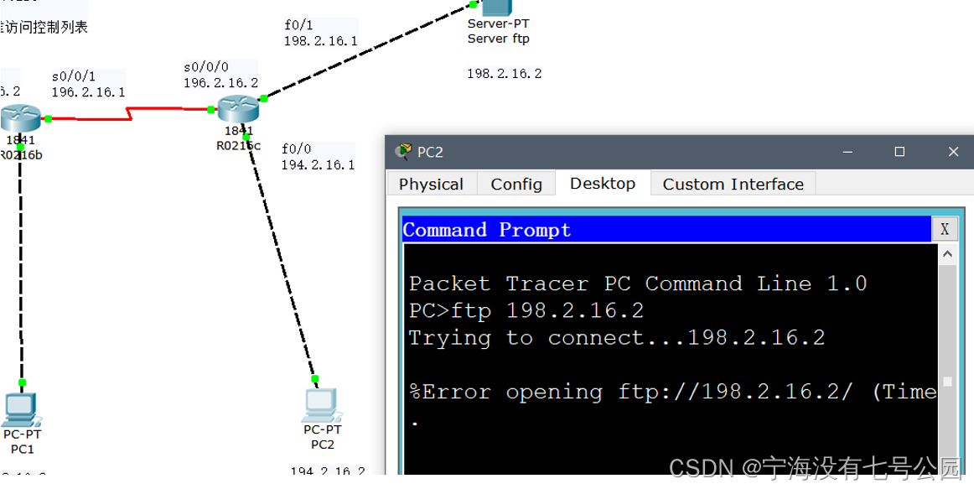Click the '1841 R0216c' router label
This screenshot has width=974, height=489.
239,138
